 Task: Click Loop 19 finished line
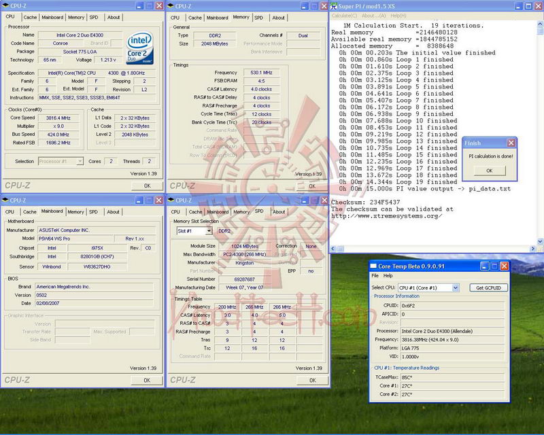tap(398, 181)
